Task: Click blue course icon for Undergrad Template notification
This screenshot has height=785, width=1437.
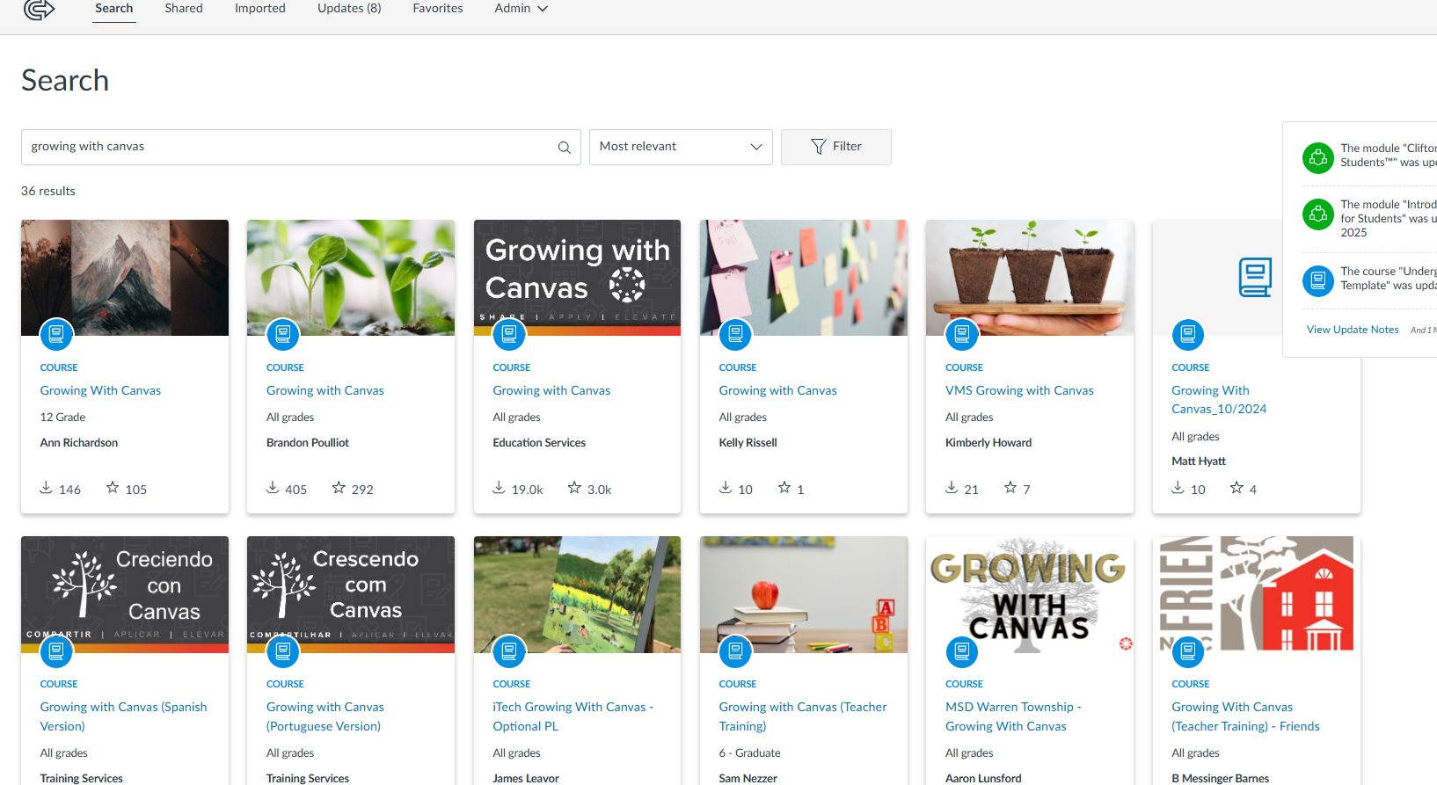Action: tap(1318, 281)
